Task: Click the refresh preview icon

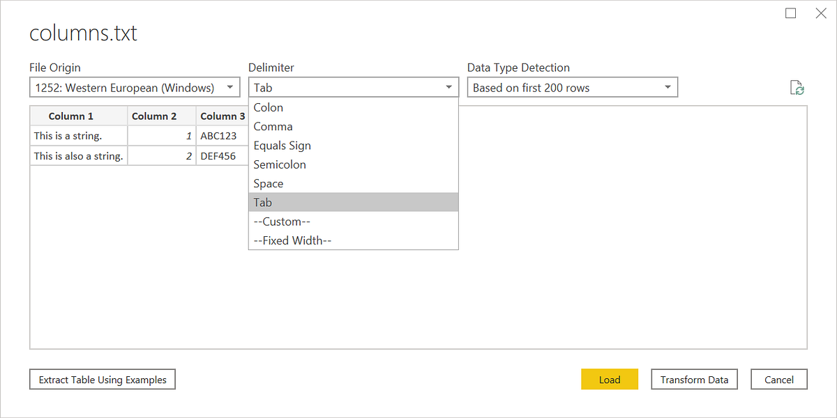Action: click(797, 87)
